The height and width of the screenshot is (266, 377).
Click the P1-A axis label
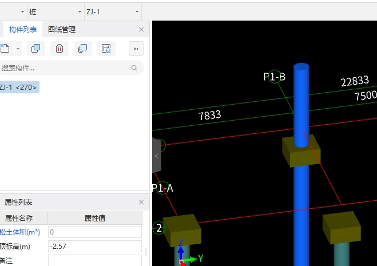pos(163,188)
